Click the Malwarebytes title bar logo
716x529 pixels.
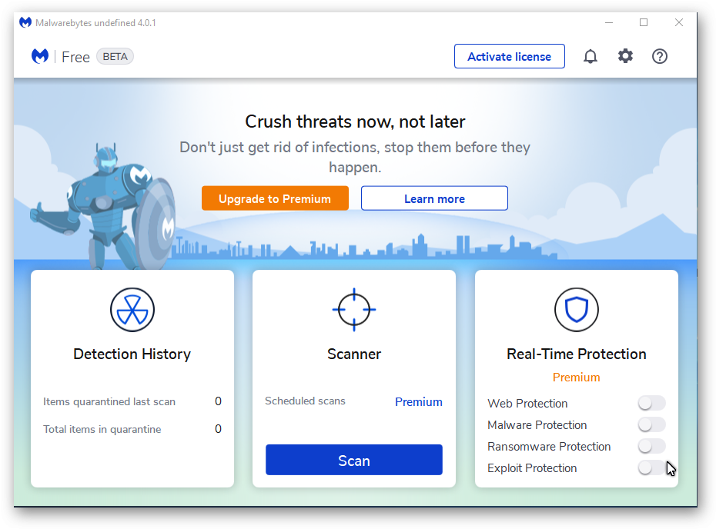click(x=25, y=22)
